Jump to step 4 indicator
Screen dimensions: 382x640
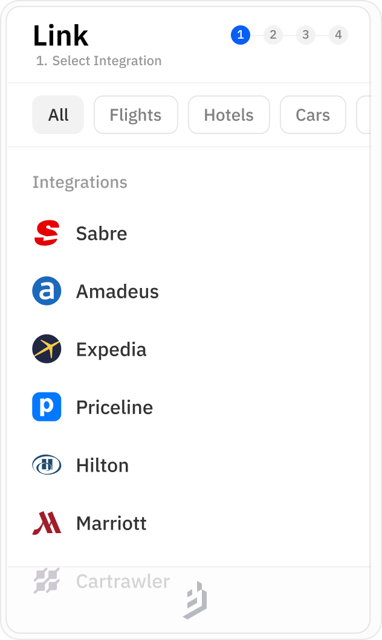[338, 35]
